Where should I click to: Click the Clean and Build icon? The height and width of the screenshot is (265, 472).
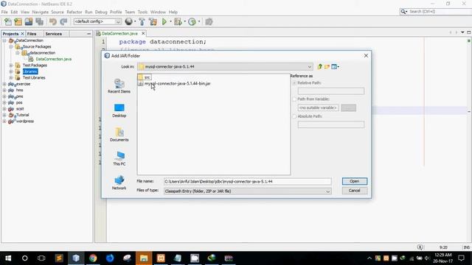point(153,21)
